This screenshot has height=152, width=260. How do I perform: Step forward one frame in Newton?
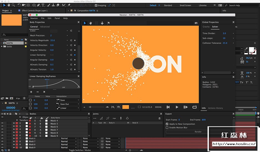[186, 107]
